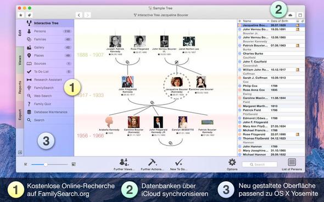Click the ring icon under John Jr. and Carolyn
Viewport: 324px width, 202px height.
pos(170,143)
